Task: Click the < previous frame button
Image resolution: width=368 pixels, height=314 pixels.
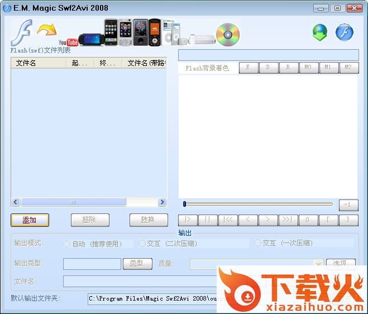Action: tap(248, 220)
